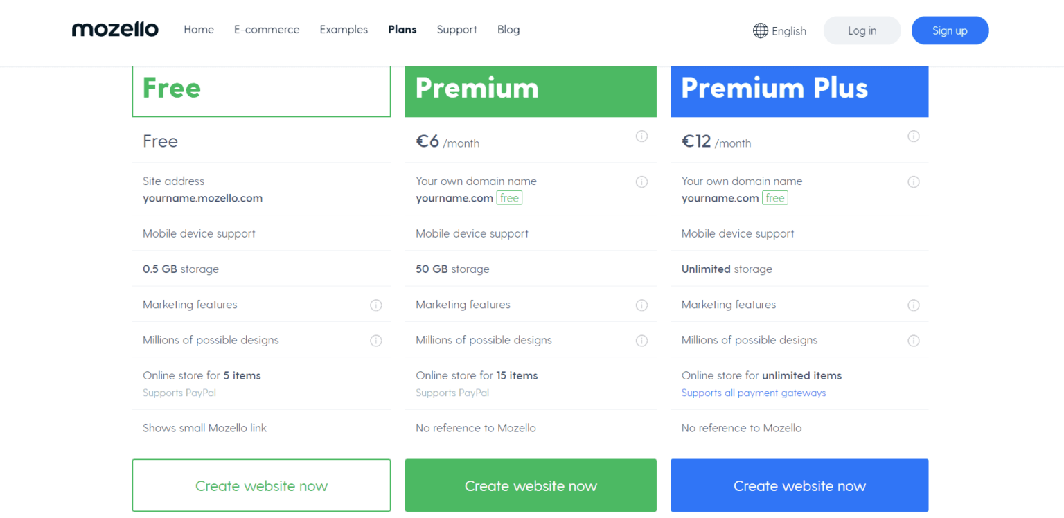Image resolution: width=1064 pixels, height=518 pixels.
Task: Navigate to the E-commerce page
Action: point(267,30)
